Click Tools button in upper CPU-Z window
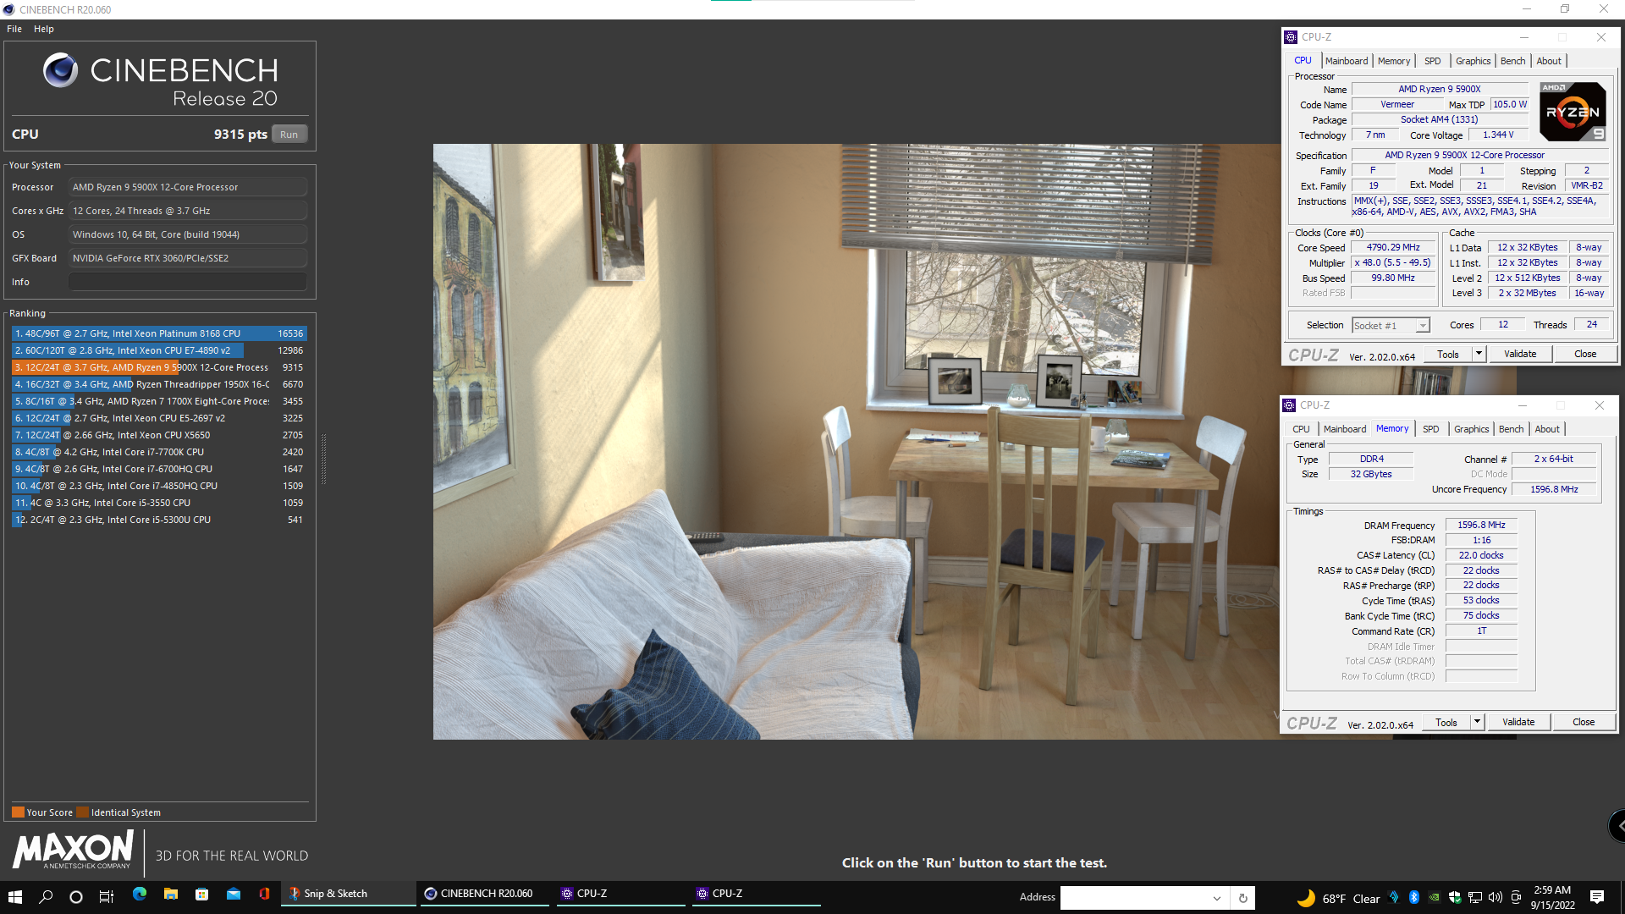 click(1448, 354)
